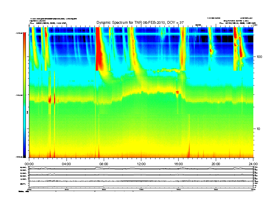Click the '00:00' label under the spectrum
Screen dimensions: 273x211
pyautogui.click(x=29, y=164)
